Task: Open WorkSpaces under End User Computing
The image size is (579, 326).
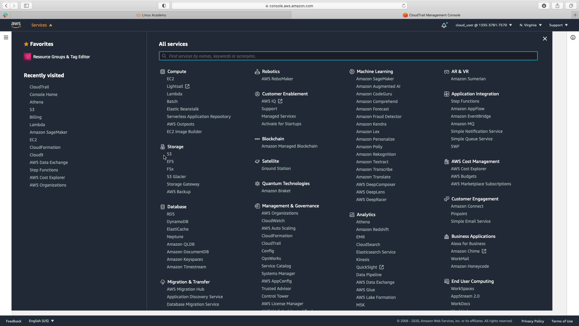Action: click(462, 289)
